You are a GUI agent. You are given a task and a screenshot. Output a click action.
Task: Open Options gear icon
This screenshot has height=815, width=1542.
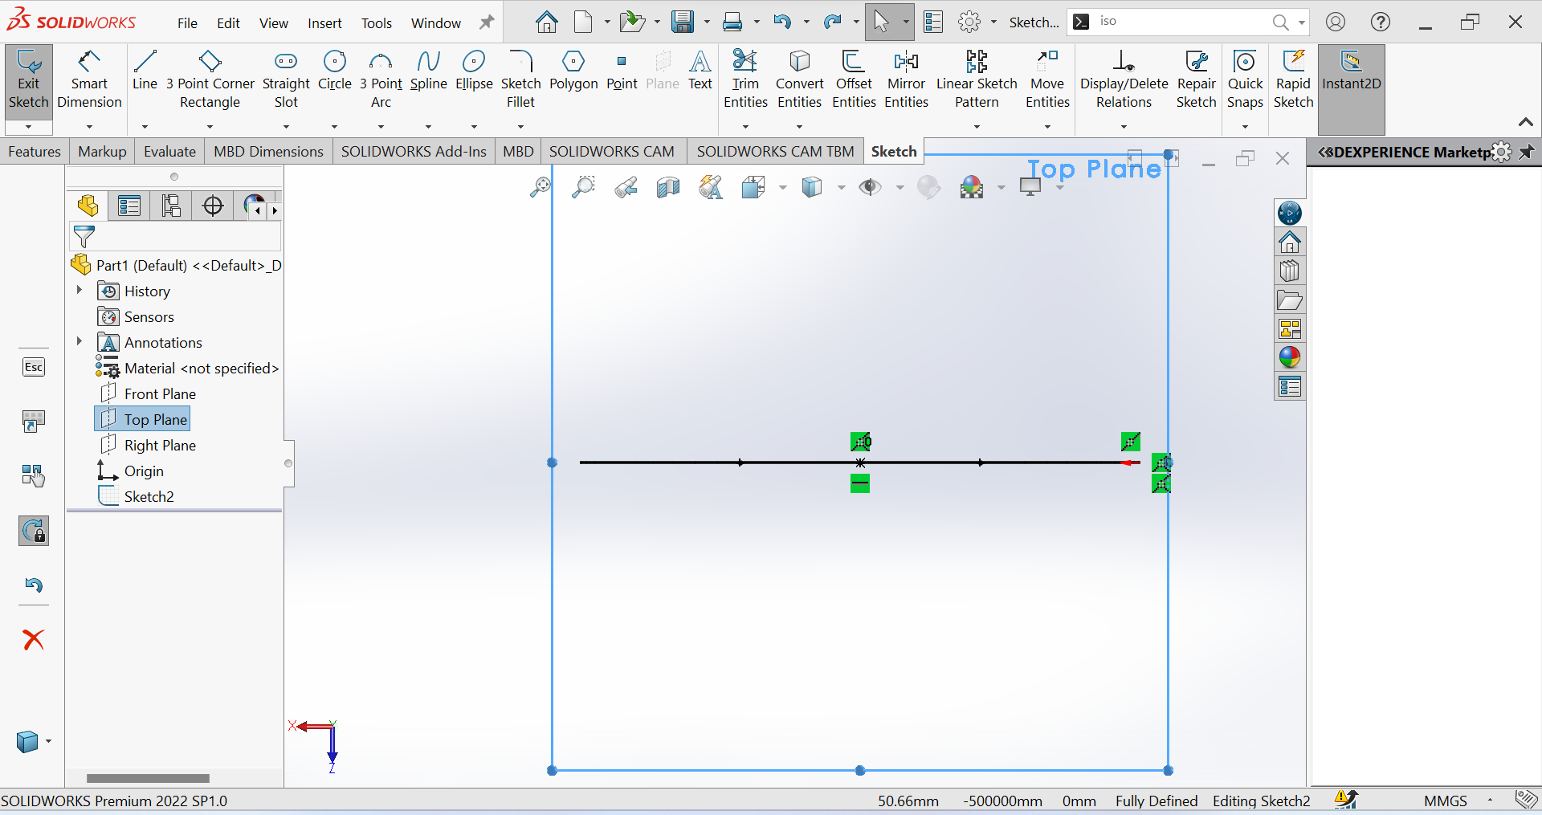click(969, 22)
